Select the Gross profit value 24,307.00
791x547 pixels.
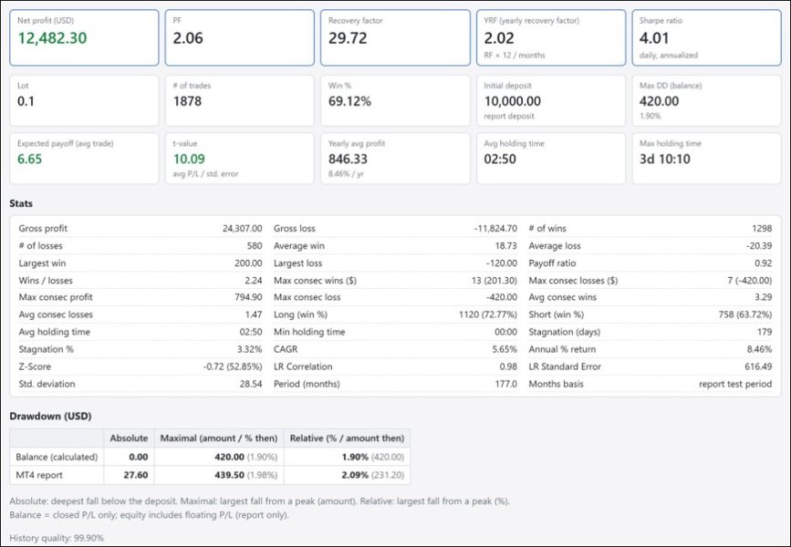[242, 229]
